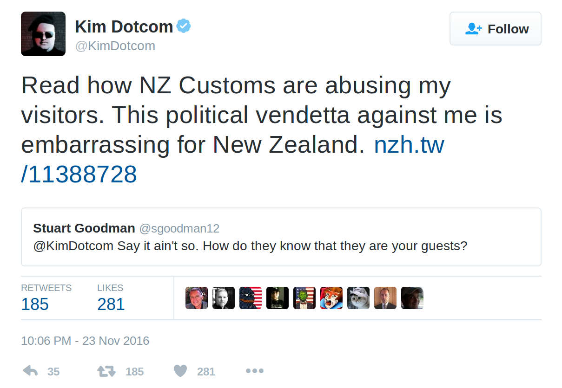View the 185 retweets list

(x=35, y=304)
